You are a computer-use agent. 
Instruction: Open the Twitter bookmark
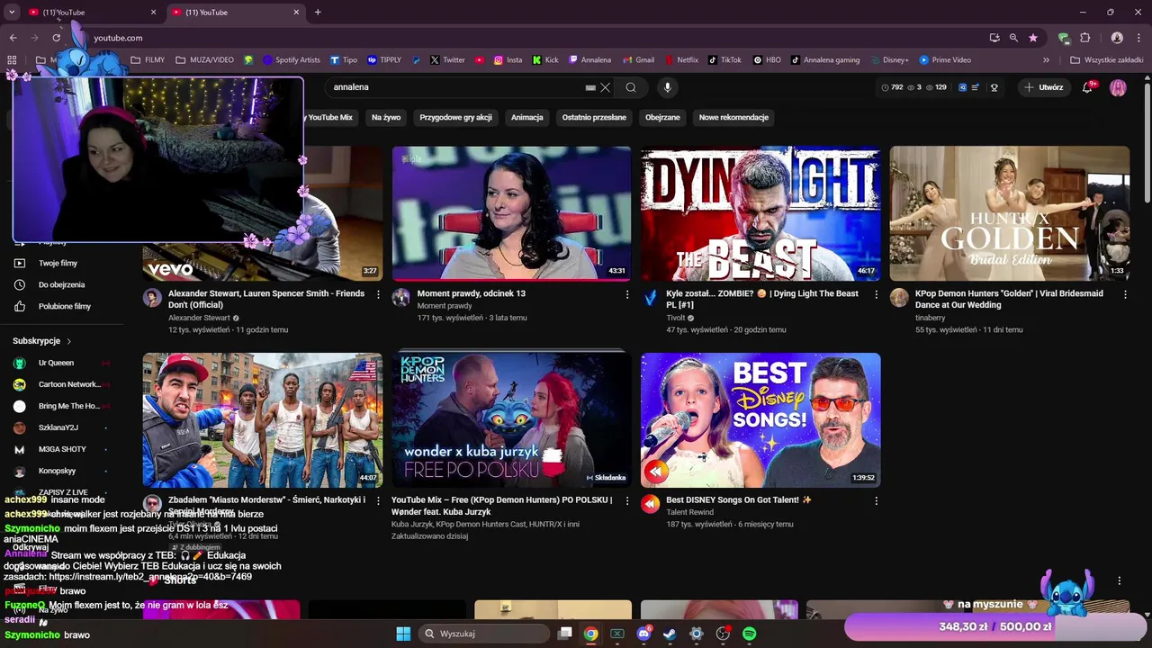point(447,60)
